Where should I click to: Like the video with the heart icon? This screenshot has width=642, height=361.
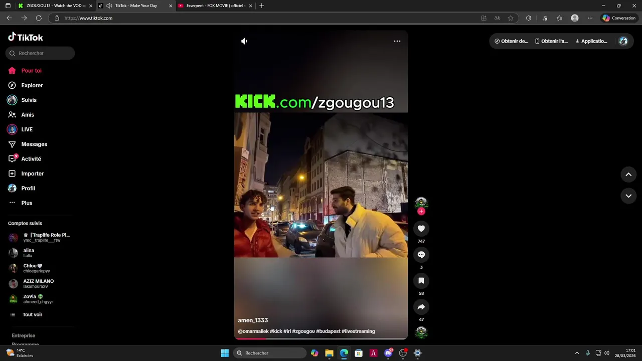point(421,229)
